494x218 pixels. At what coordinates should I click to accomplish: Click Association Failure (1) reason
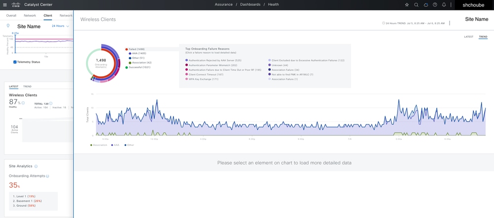point(283,79)
